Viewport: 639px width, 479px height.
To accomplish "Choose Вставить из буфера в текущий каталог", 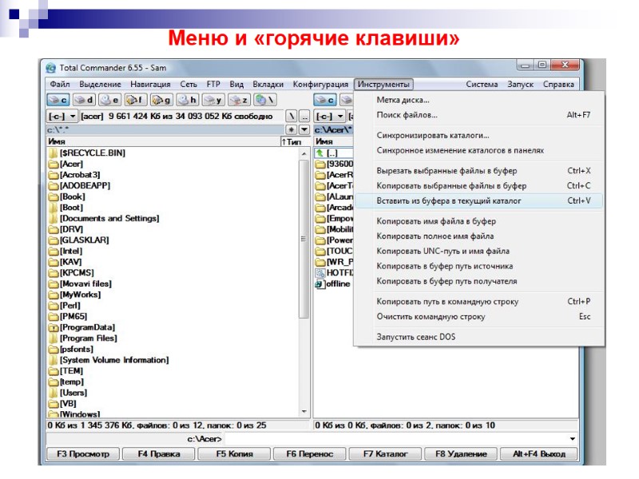I will [x=447, y=200].
